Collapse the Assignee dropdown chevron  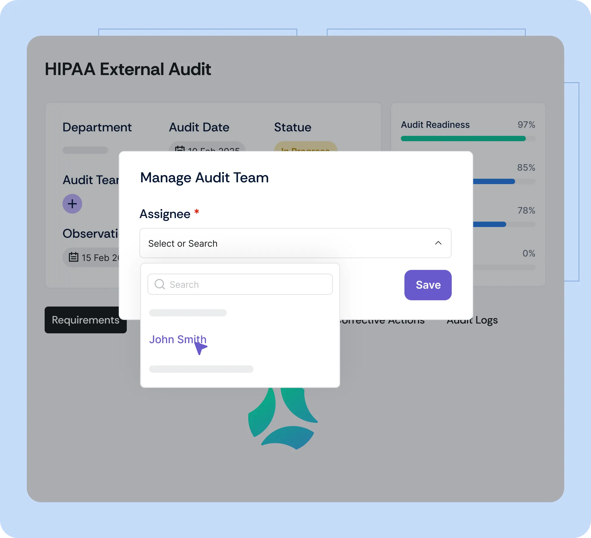pos(438,243)
